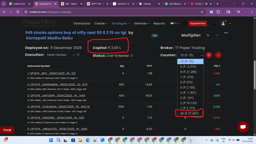Toggle dark mode moon icon
256x144 pixels.
[x=214, y=23]
